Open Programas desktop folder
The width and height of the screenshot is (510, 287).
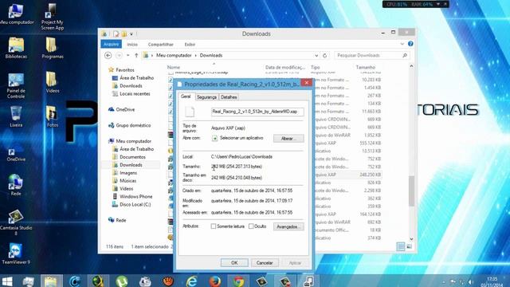pos(52,48)
